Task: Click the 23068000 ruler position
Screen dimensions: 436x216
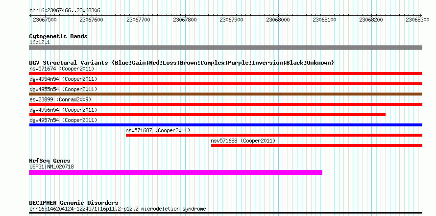Action: pyautogui.click(x=278, y=20)
